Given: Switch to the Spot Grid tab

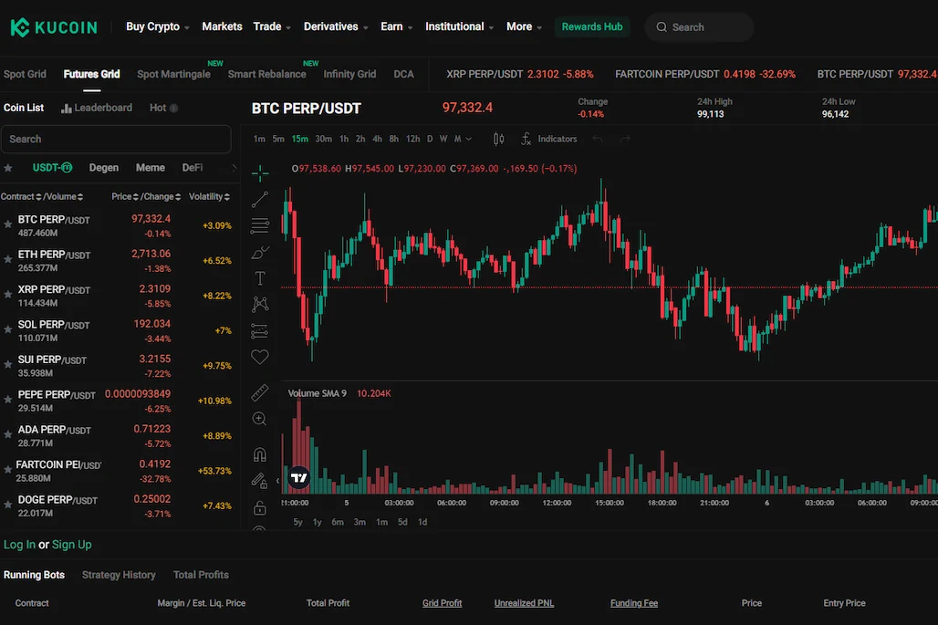Looking at the screenshot, I should coord(25,74).
